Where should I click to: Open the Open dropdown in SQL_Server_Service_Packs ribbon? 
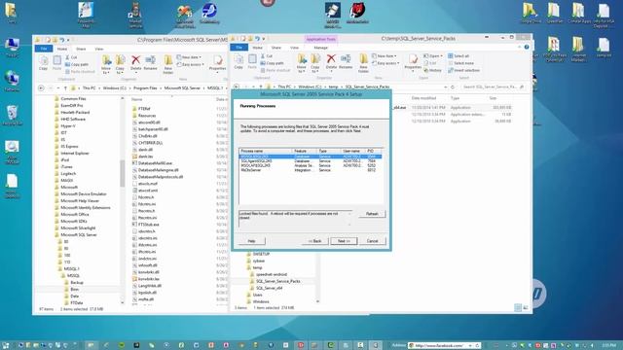click(433, 56)
